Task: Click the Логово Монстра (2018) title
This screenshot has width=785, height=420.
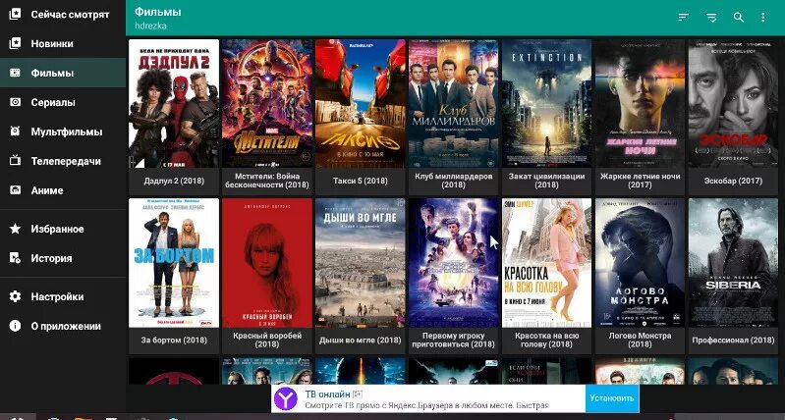Action: coord(640,340)
